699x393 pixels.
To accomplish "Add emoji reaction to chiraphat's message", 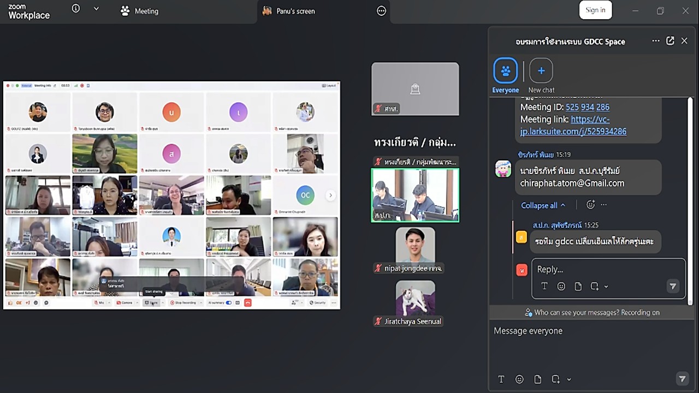I will [x=590, y=205].
